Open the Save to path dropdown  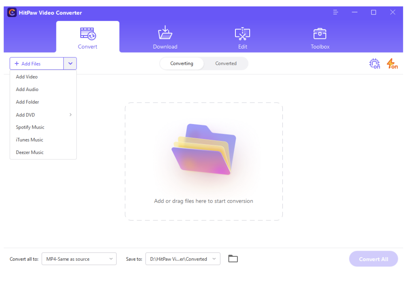click(183, 259)
